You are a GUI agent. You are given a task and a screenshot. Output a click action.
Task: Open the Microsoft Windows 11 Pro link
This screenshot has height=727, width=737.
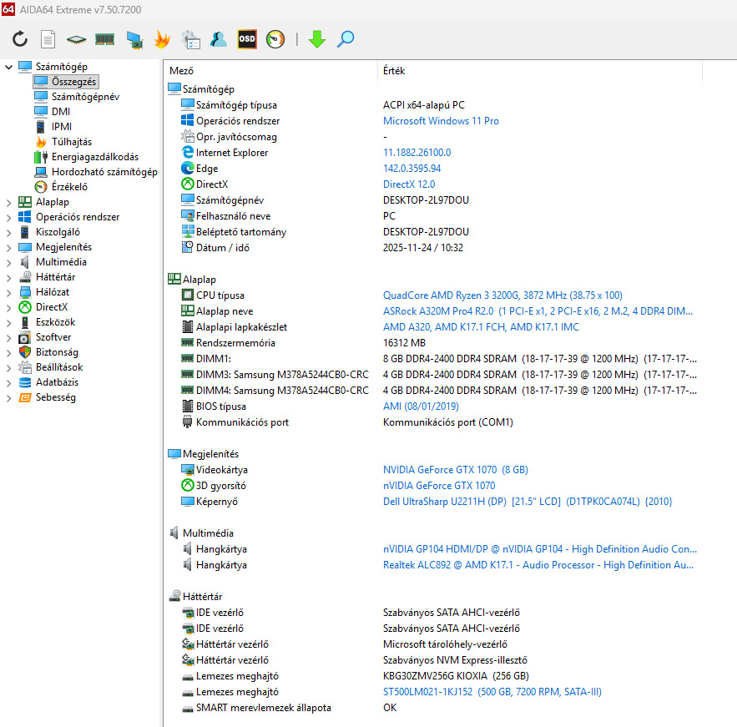click(x=441, y=121)
